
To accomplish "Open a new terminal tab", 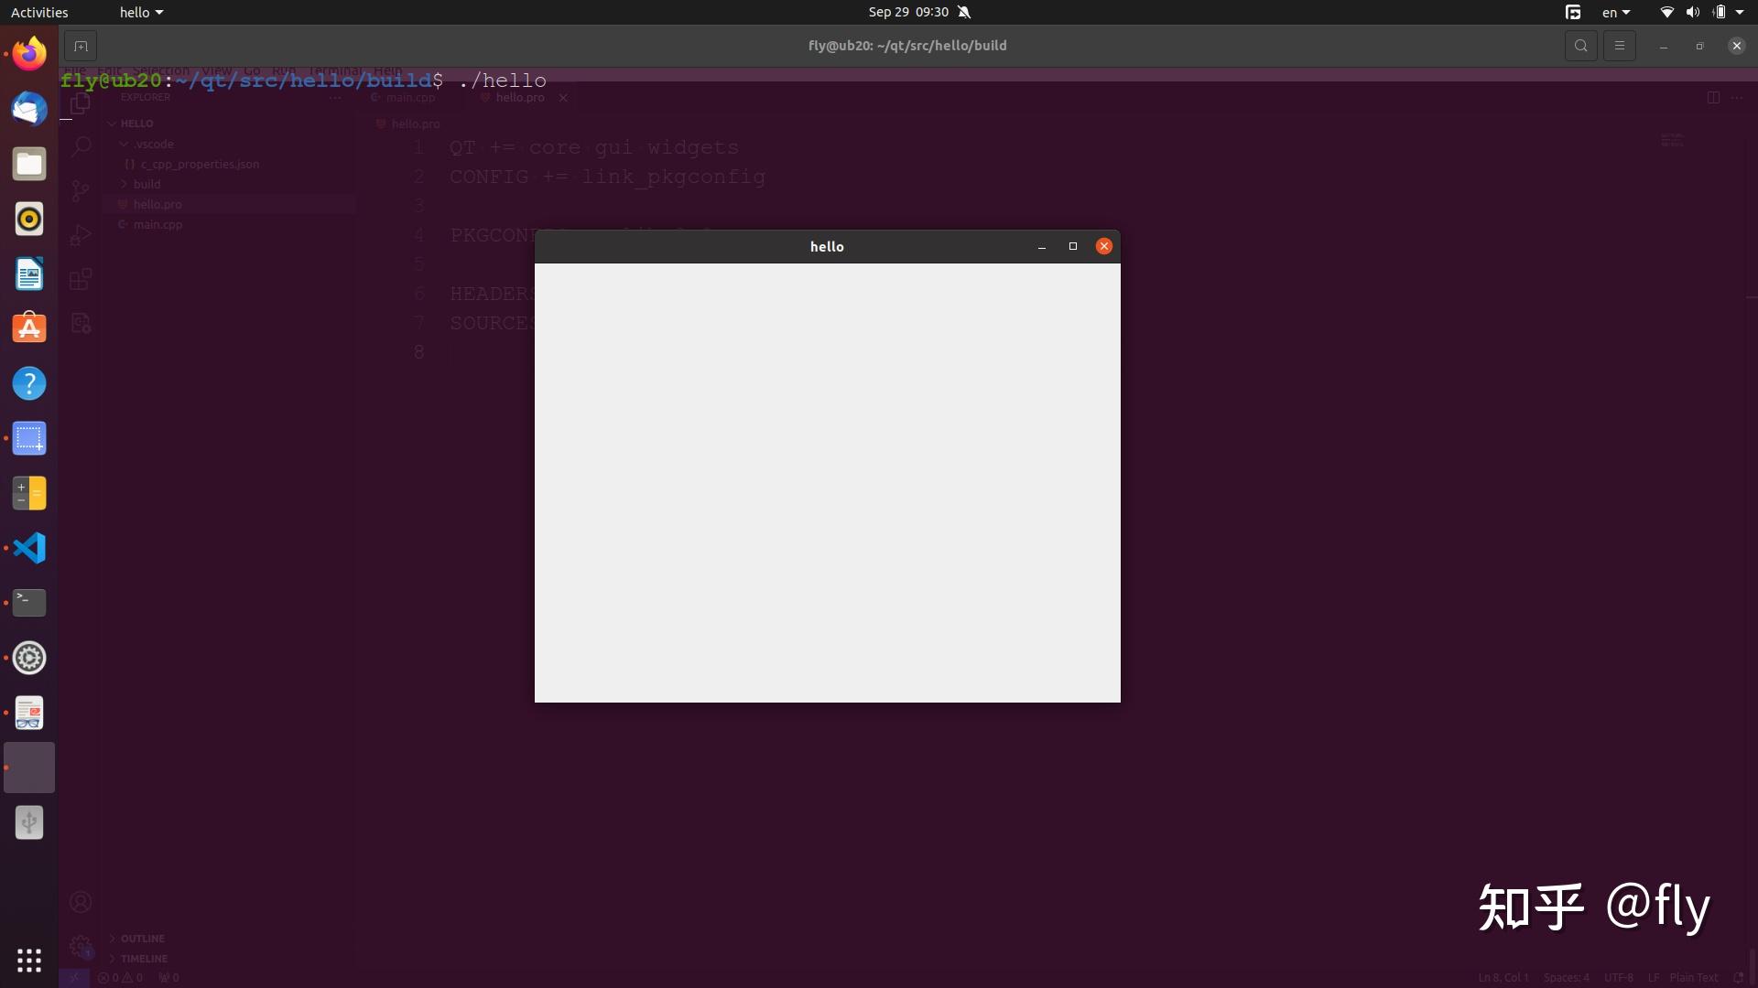I will pyautogui.click(x=81, y=46).
